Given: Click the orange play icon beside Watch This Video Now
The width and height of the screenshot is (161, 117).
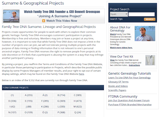Looking at the screenshot, I should [44, 21].
